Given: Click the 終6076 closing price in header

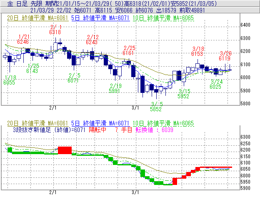Looking at the screenshot, I should click(144, 10).
